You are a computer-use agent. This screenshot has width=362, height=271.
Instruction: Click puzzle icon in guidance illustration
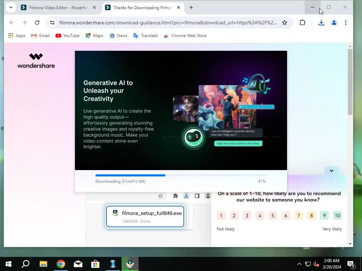point(175,196)
